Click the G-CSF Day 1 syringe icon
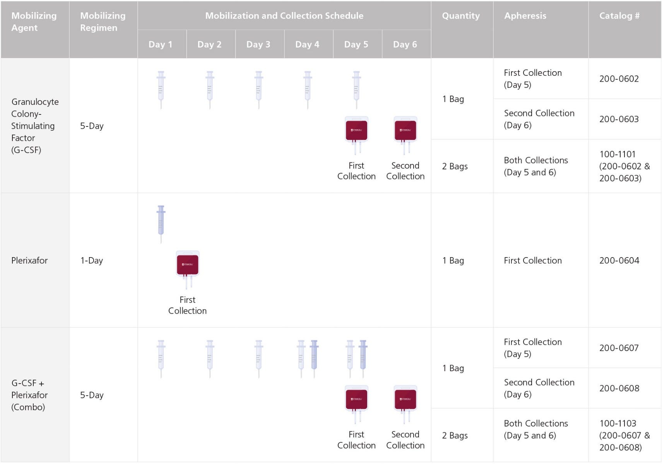Viewport: 662px width, 464px height. [x=161, y=89]
